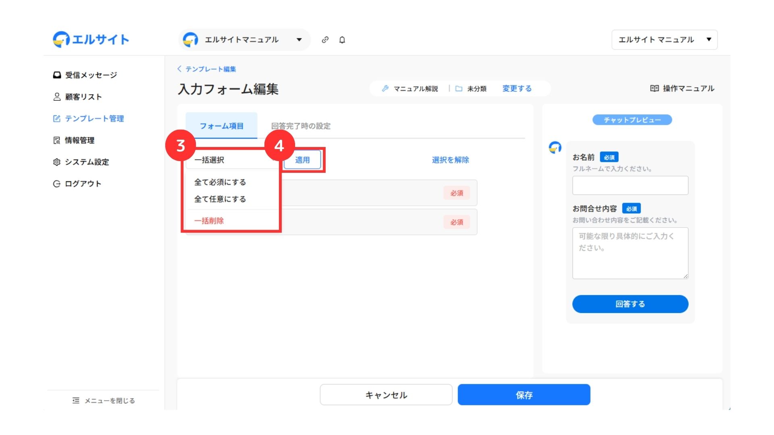Click the link chain icon in header
Screen dimensions: 774x435
[x=325, y=40]
